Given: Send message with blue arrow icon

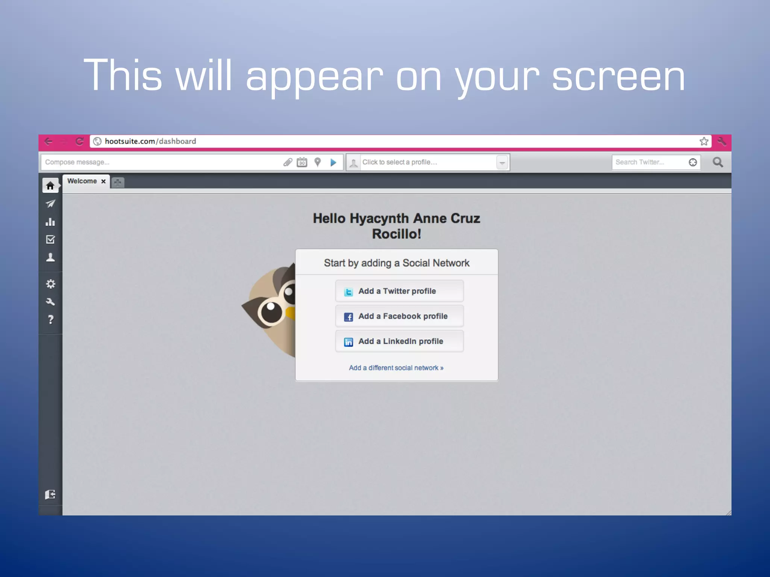Looking at the screenshot, I should point(333,162).
